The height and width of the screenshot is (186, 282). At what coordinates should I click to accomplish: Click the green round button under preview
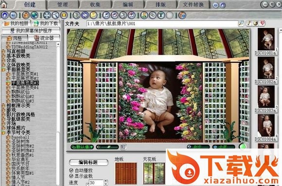243,147
